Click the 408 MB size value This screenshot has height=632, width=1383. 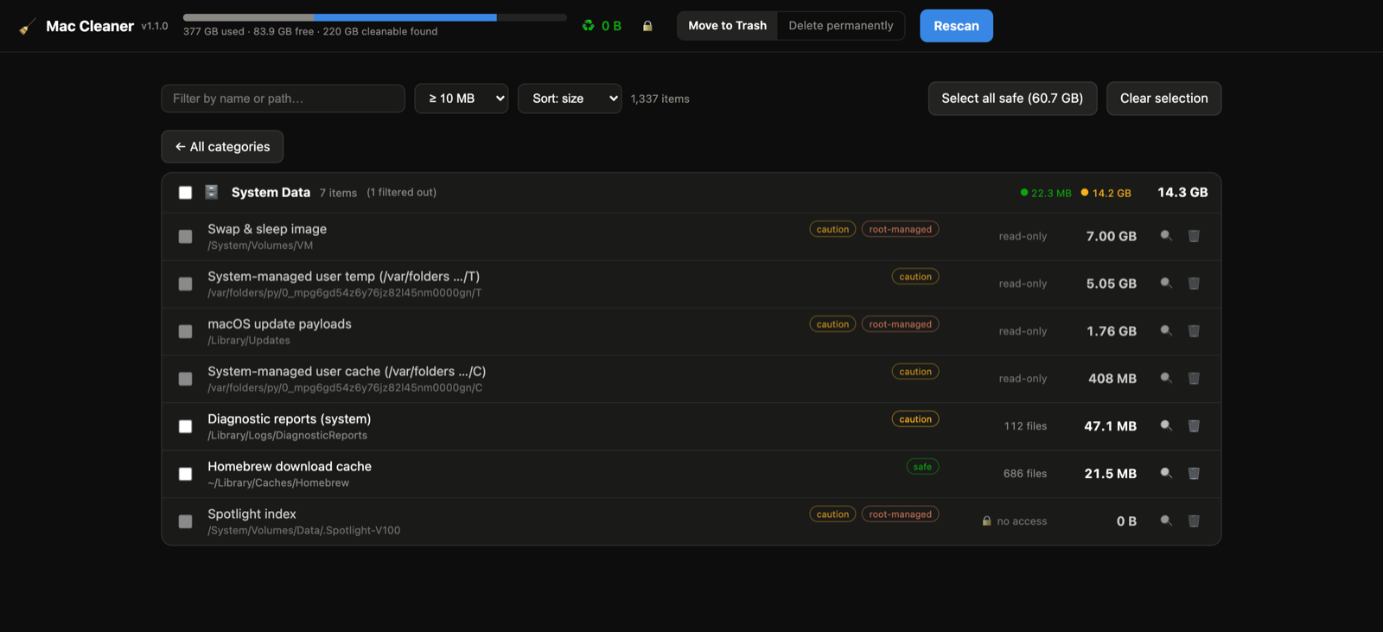[1112, 380]
